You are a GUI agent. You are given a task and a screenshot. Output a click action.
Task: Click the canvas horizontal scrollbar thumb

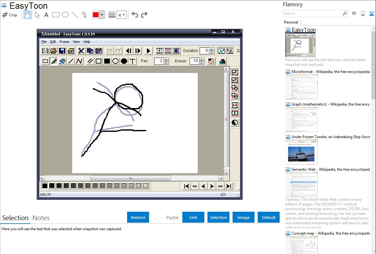click(131, 178)
